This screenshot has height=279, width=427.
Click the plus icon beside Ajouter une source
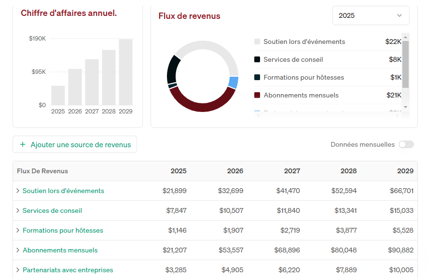[23, 144]
